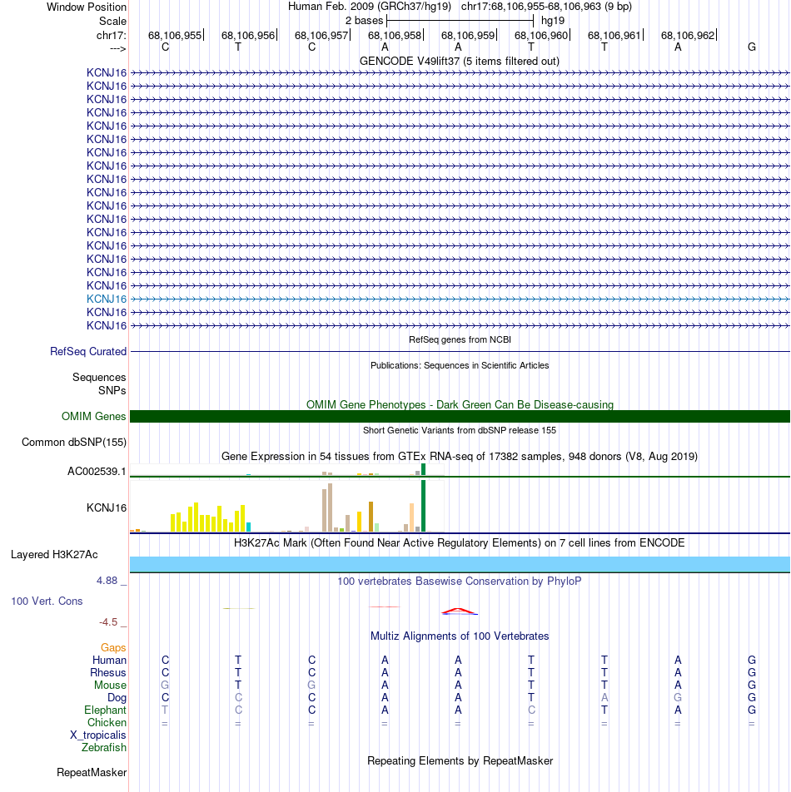Open Multiz Alignments of 100 Vertebrates title
Image resolution: width=791 pixels, height=792 pixels.
(460, 636)
